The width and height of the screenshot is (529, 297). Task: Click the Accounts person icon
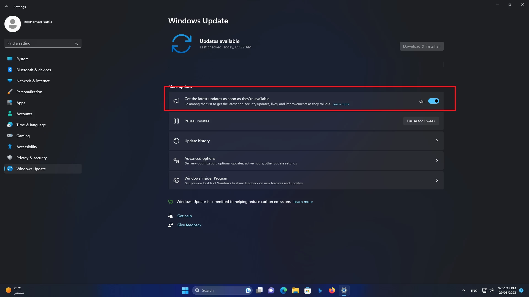10,114
